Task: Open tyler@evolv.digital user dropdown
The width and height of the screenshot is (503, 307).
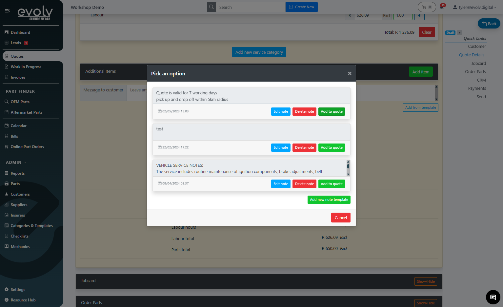Action: 474,7
